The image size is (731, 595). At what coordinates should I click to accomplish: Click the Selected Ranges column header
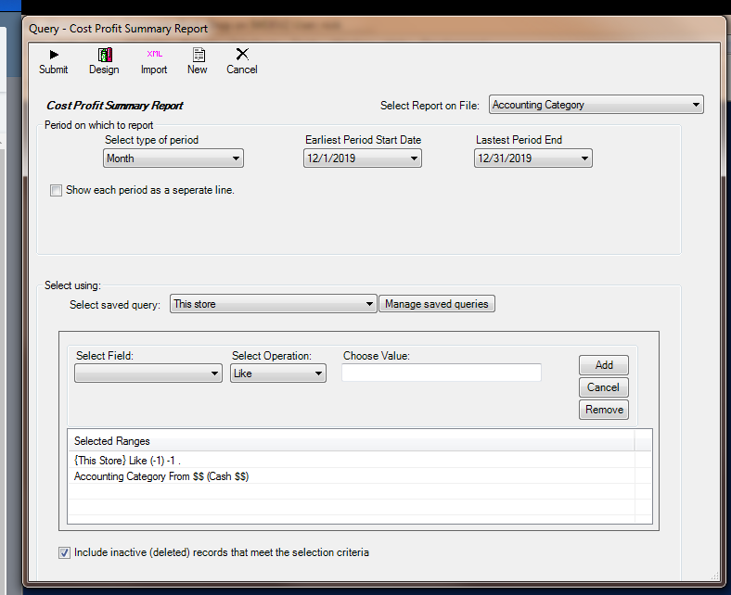[352, 441]
